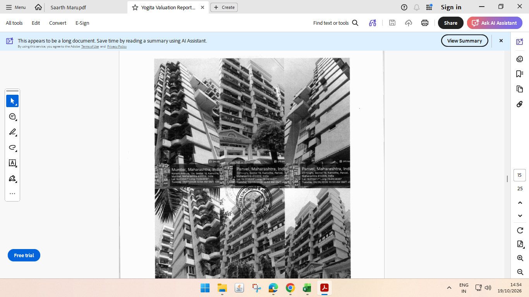
Task: Go to next page with down chevron
Action: pyautogui.click(x=520, y=215)
